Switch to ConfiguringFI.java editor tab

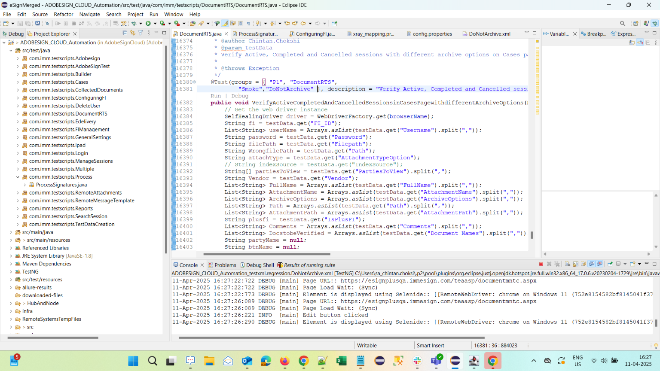click(x=315, y=34)
